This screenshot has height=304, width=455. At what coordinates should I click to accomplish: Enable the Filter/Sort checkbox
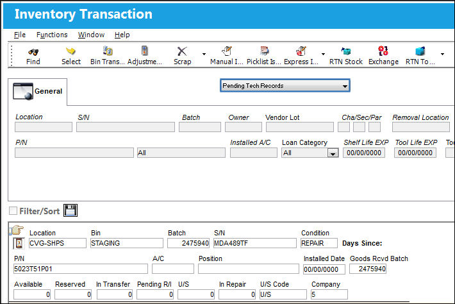(x=13, y=211)
